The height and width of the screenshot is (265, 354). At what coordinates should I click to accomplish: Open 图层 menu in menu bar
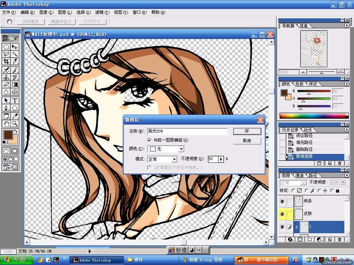coord(65,12)
